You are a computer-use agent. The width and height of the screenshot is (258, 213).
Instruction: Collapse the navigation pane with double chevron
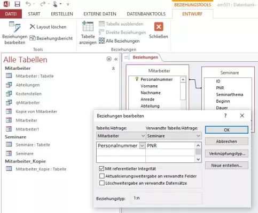pyautogui.click(x=116, y=59)
